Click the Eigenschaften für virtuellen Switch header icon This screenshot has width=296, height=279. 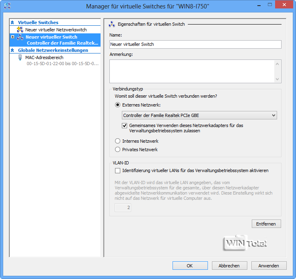[x=112, y=24]
